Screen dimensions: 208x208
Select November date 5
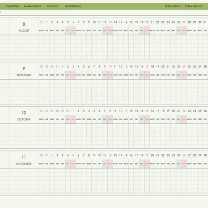[x=73, y=155]
